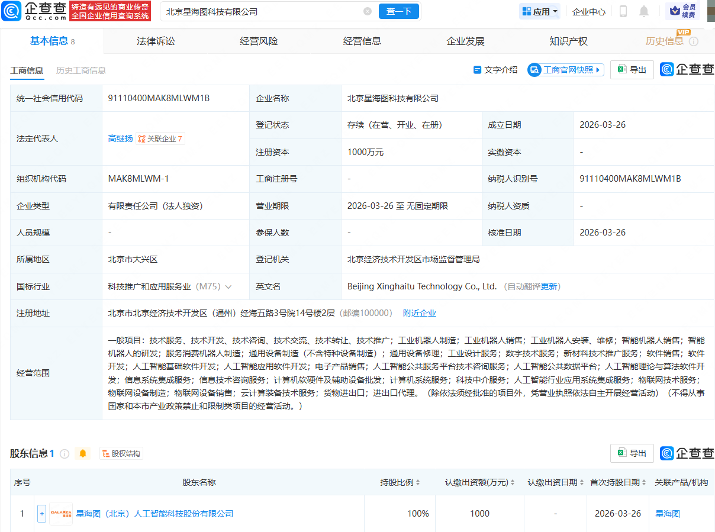Open the 知识产权 tab
The height and width of the screenshot is (532, 715).
[x=568, y=41]
